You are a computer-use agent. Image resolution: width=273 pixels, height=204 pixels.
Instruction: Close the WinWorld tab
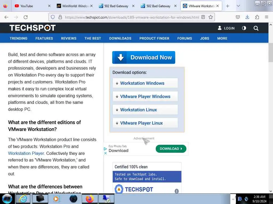click(91, 6)
